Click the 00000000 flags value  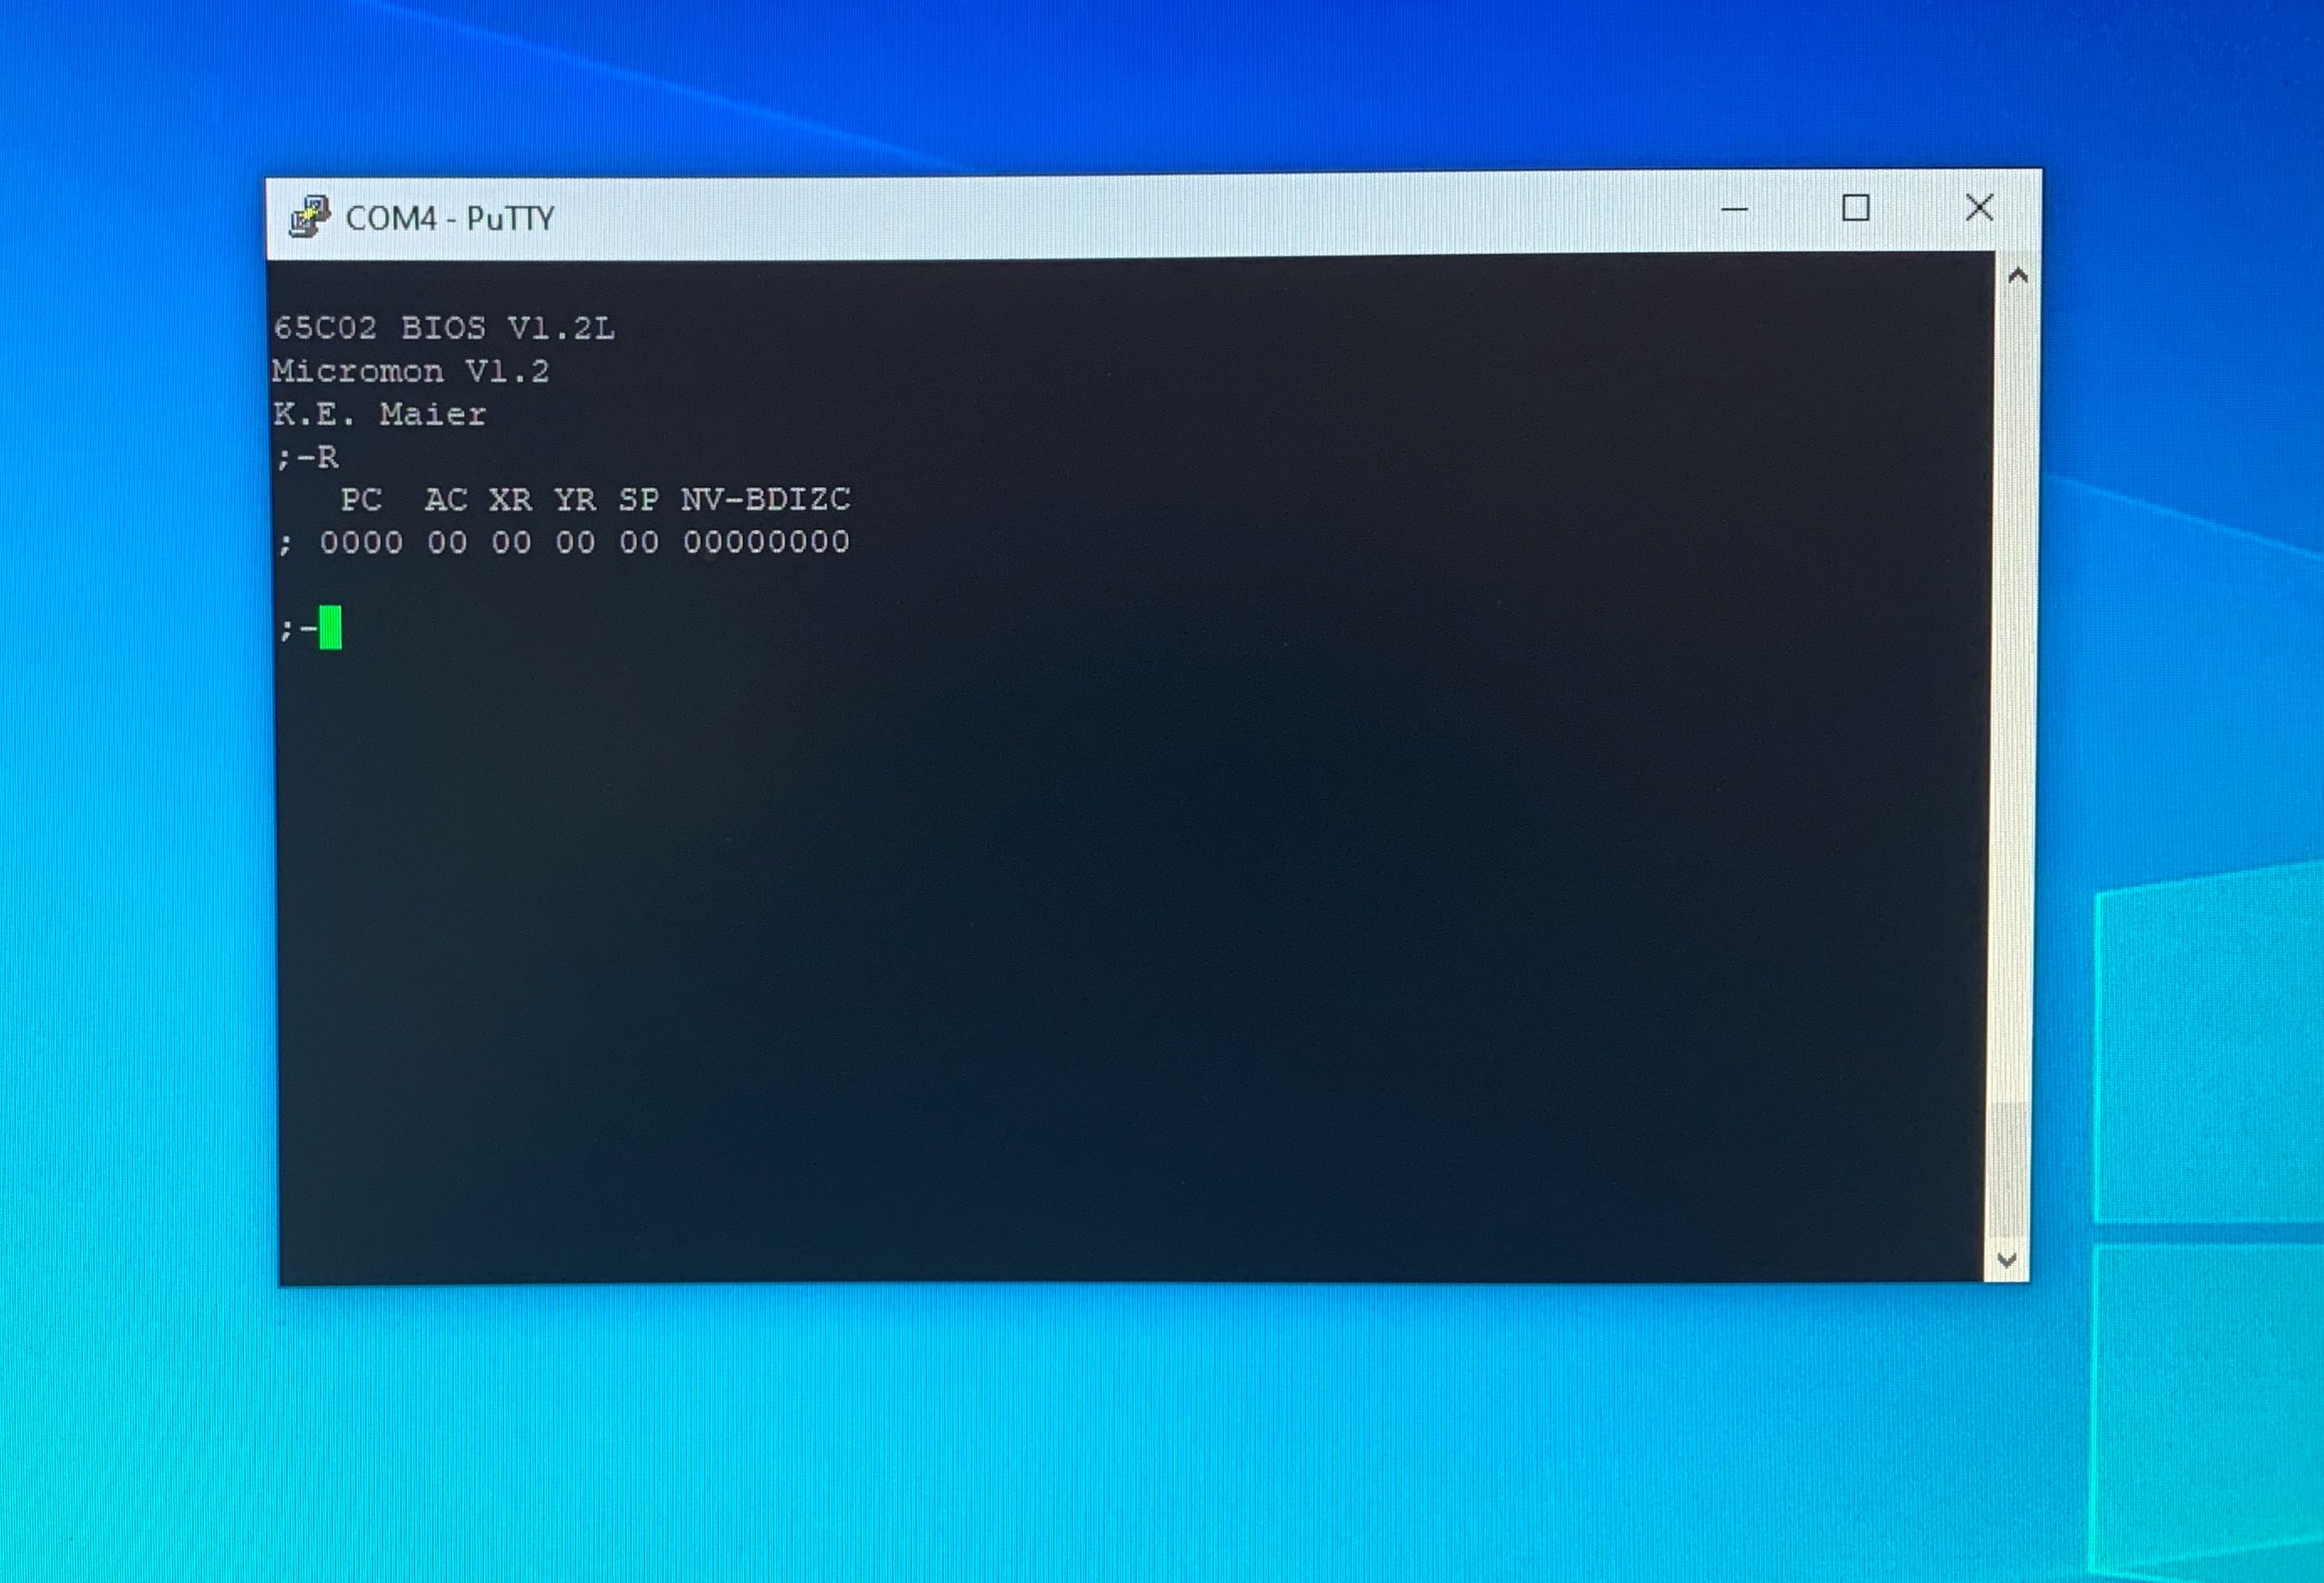point(766,542)
